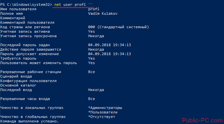
Task: Click the PS C:\Windows\system32 prompt
Action: click(26, 4)
